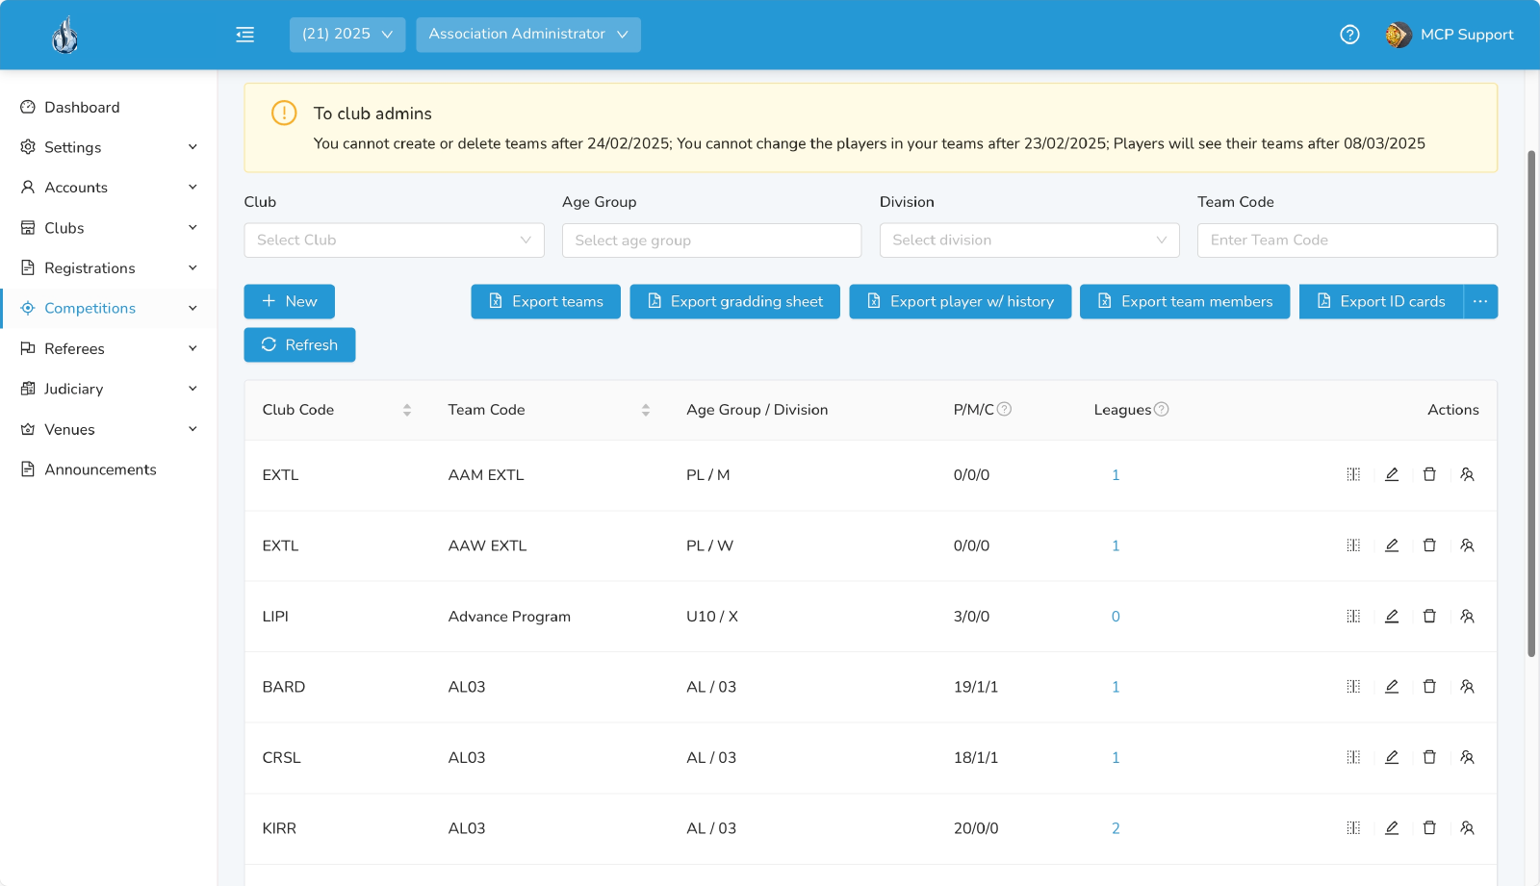Click the page vertical scrollbar

(x=1531, y=404)
